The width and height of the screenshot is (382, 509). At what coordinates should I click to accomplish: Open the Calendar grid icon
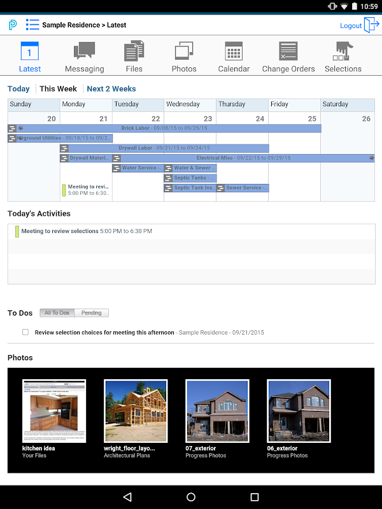234,51
